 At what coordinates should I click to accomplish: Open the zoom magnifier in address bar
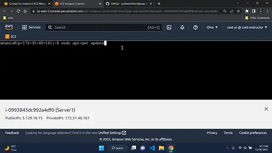tap(225, 11)
